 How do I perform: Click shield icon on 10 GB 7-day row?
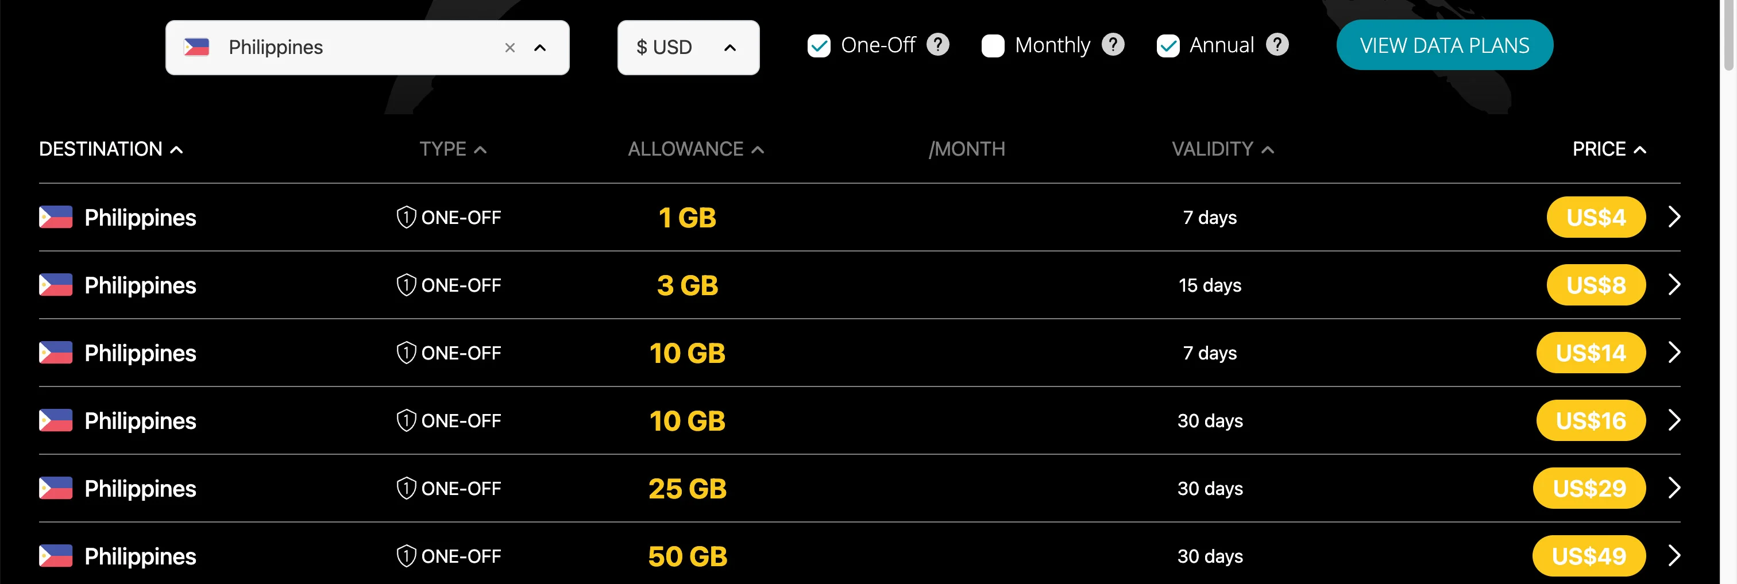point(406,353)
